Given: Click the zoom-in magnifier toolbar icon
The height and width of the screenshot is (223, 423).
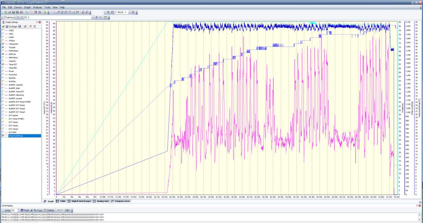Looking at the screenshot, I should pos(83,12).
